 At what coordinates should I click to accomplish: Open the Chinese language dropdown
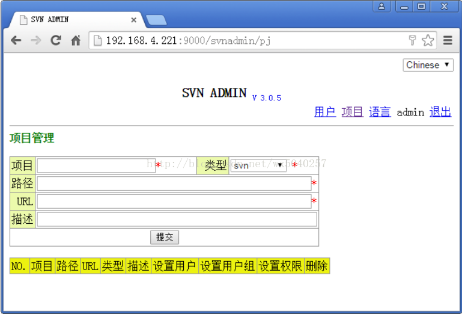point(428,65)
